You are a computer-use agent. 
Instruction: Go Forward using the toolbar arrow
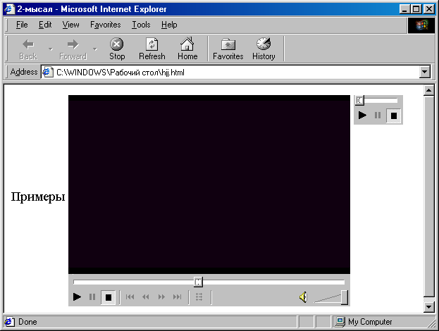pyautogui.click(x=73, y=49)
